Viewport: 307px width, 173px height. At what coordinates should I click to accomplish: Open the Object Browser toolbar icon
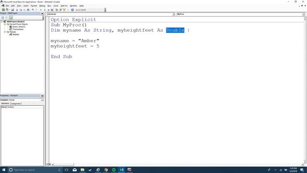[64, 10]
